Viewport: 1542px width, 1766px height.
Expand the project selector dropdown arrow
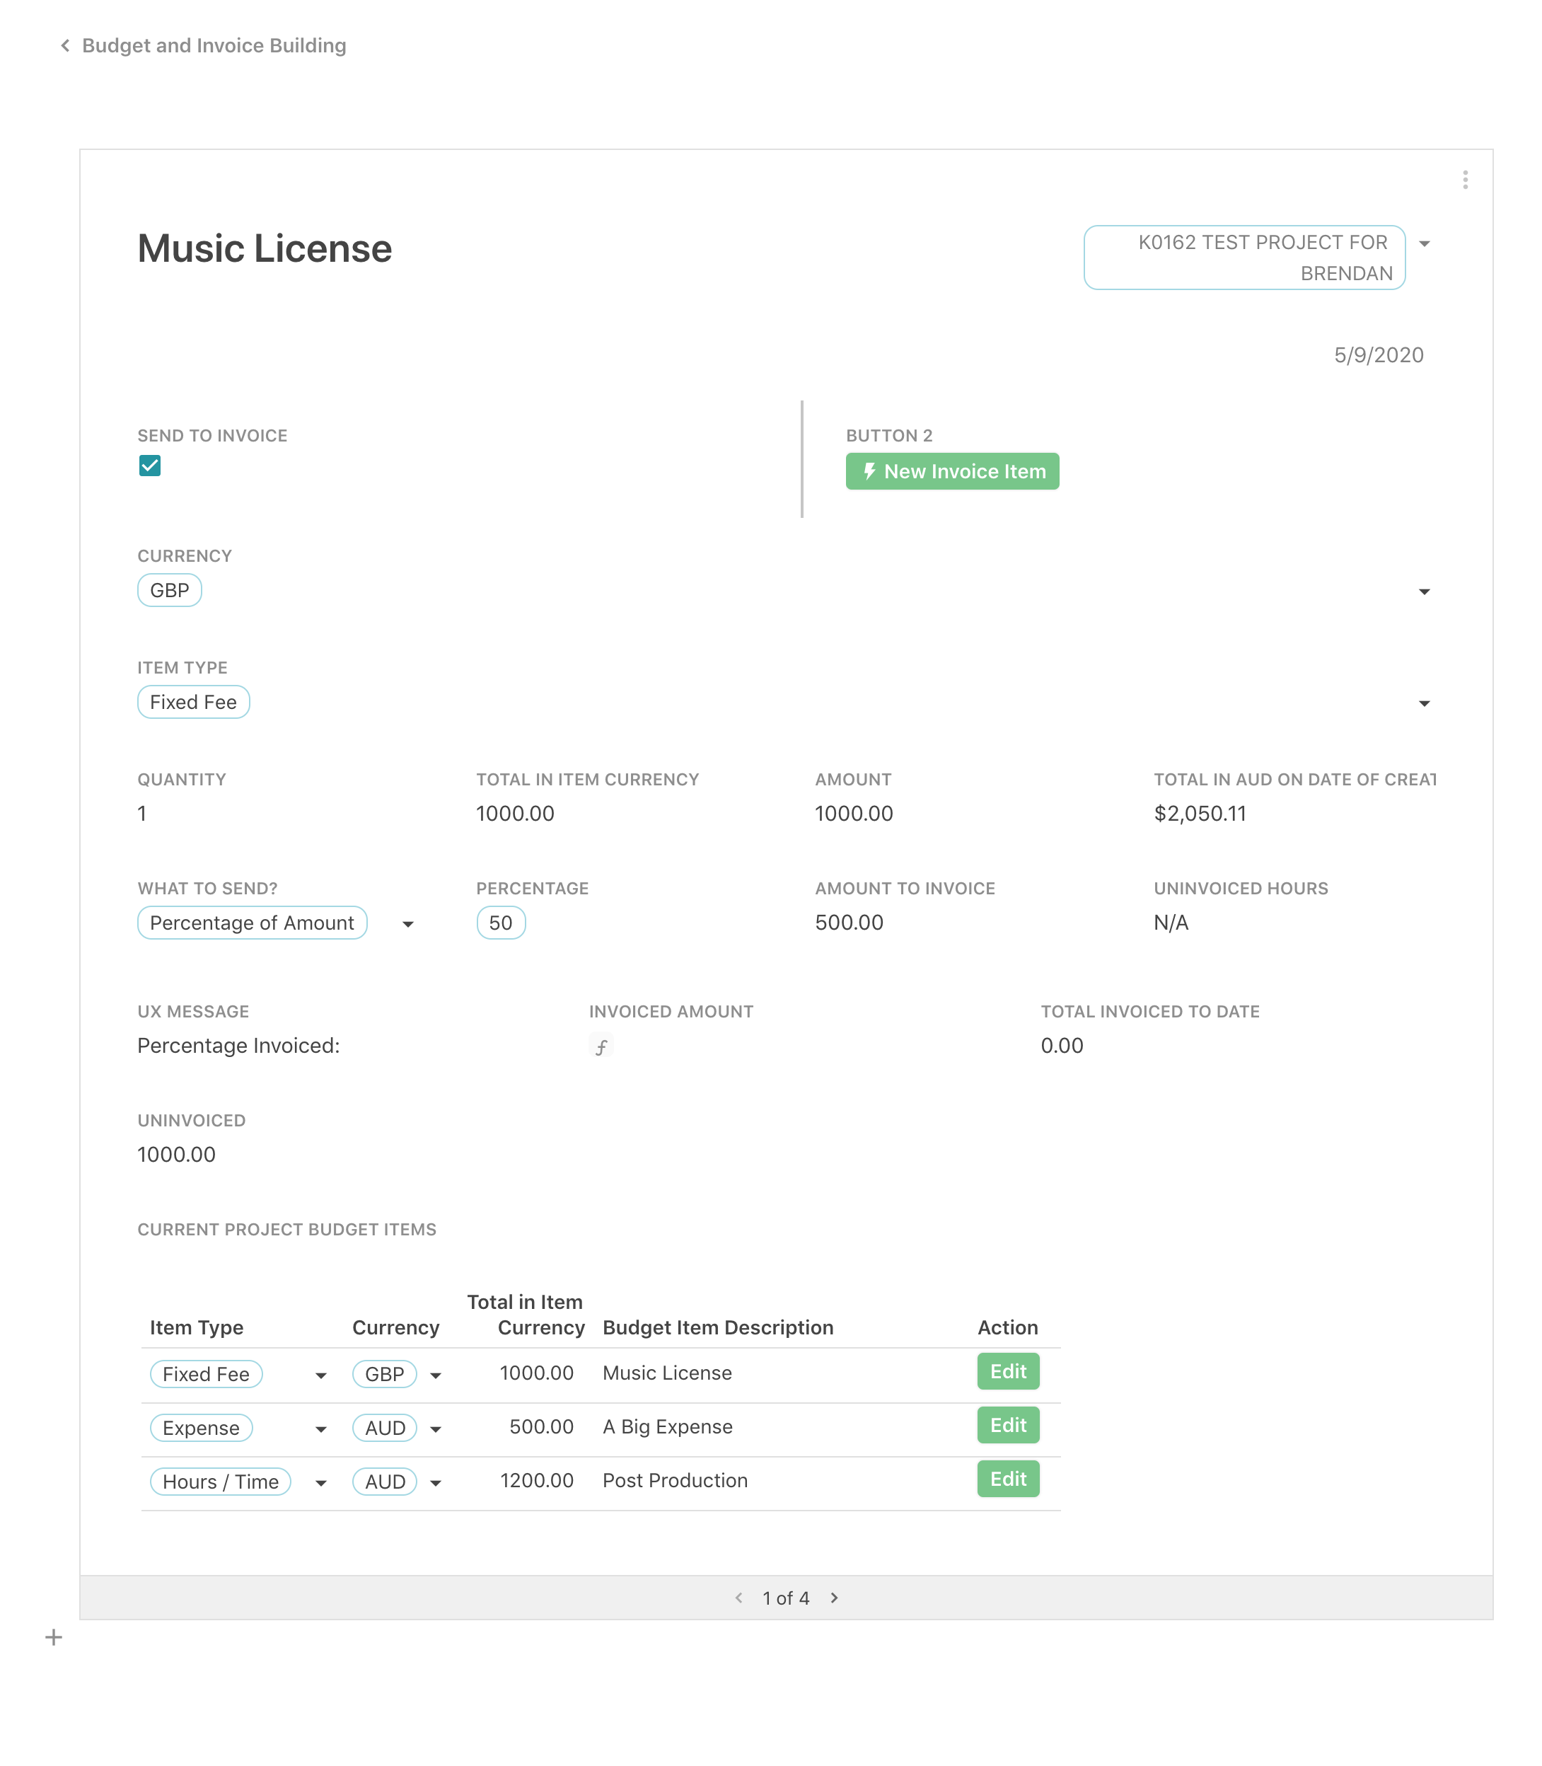(1424, 243)
